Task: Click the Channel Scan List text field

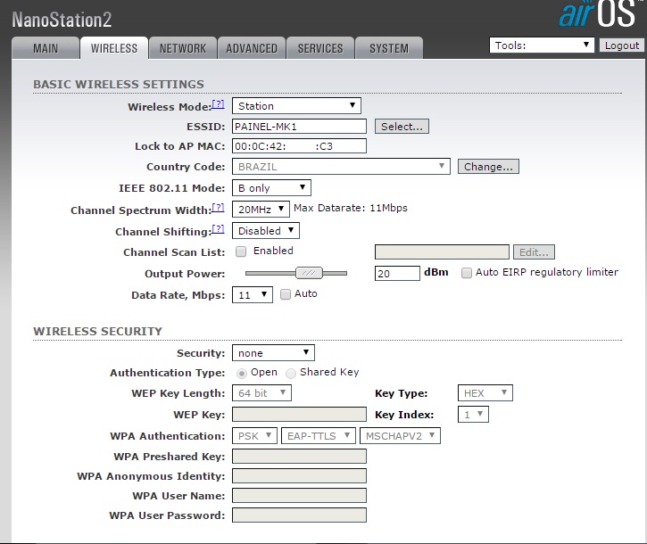Action: tap(442, 252)
